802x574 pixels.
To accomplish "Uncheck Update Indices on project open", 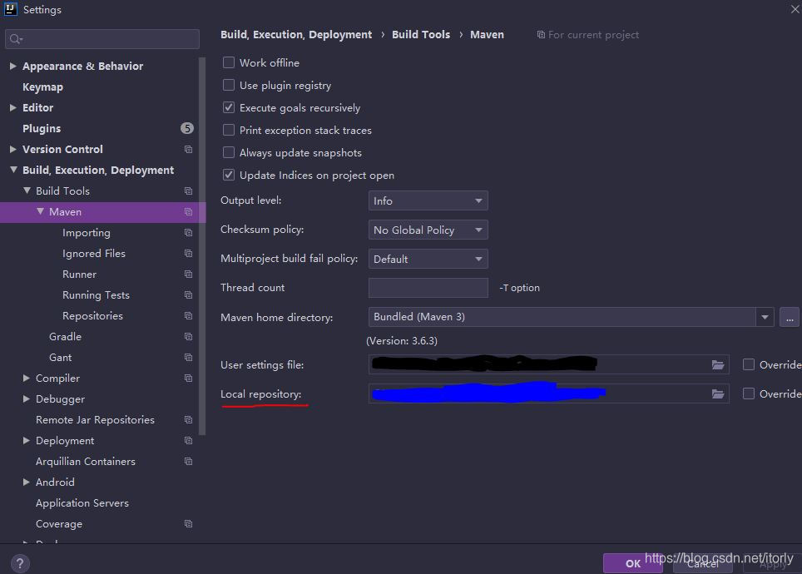I will click(x=229, y=175).
